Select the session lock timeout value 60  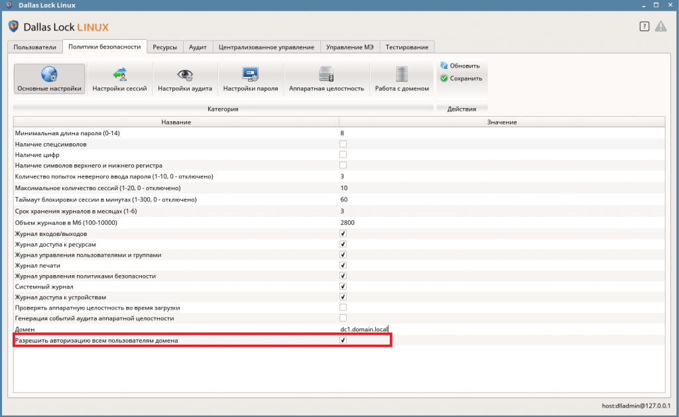(344, 200)
